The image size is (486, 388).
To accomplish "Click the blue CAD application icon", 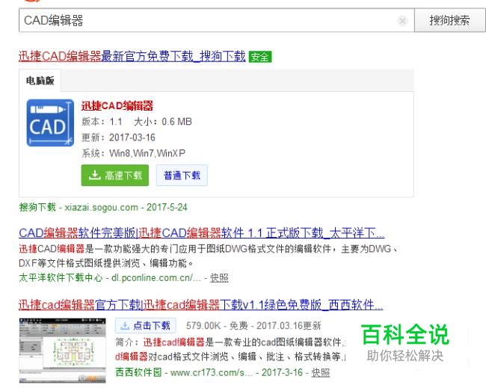I will (x=50, y=123).
